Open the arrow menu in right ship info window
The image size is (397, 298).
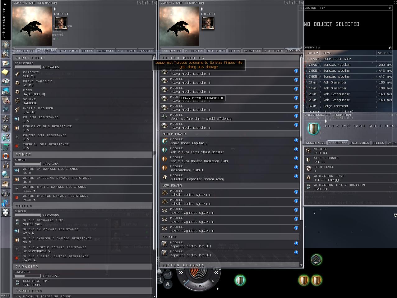pos(202,9)
